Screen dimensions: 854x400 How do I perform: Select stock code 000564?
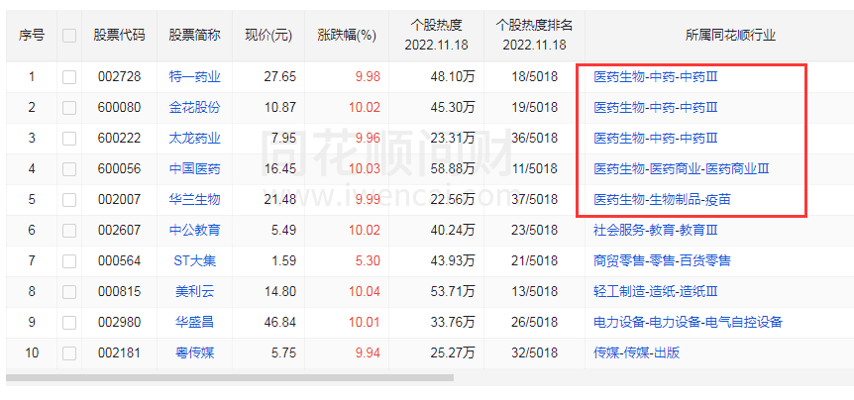(119, 260)
